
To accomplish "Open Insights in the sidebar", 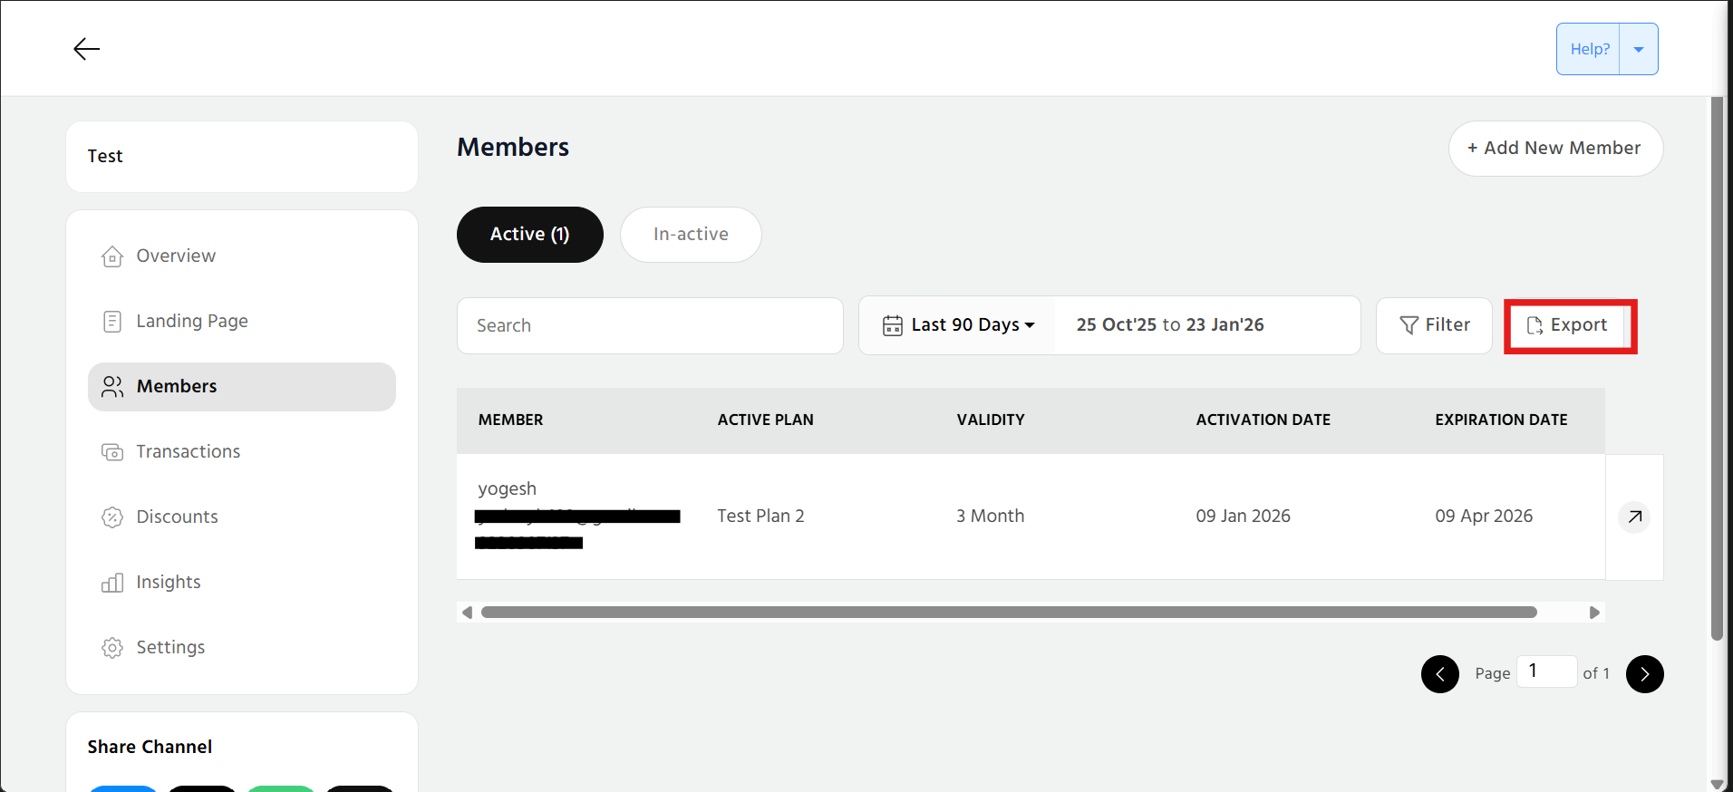I will tap(168, 583).
